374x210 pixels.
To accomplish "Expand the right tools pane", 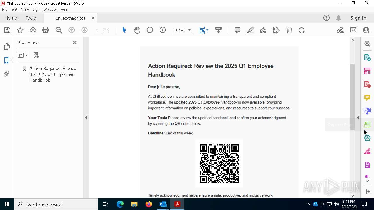I will tap(368, 192).
